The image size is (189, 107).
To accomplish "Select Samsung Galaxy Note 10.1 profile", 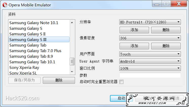I will click(x=39, y=23).
